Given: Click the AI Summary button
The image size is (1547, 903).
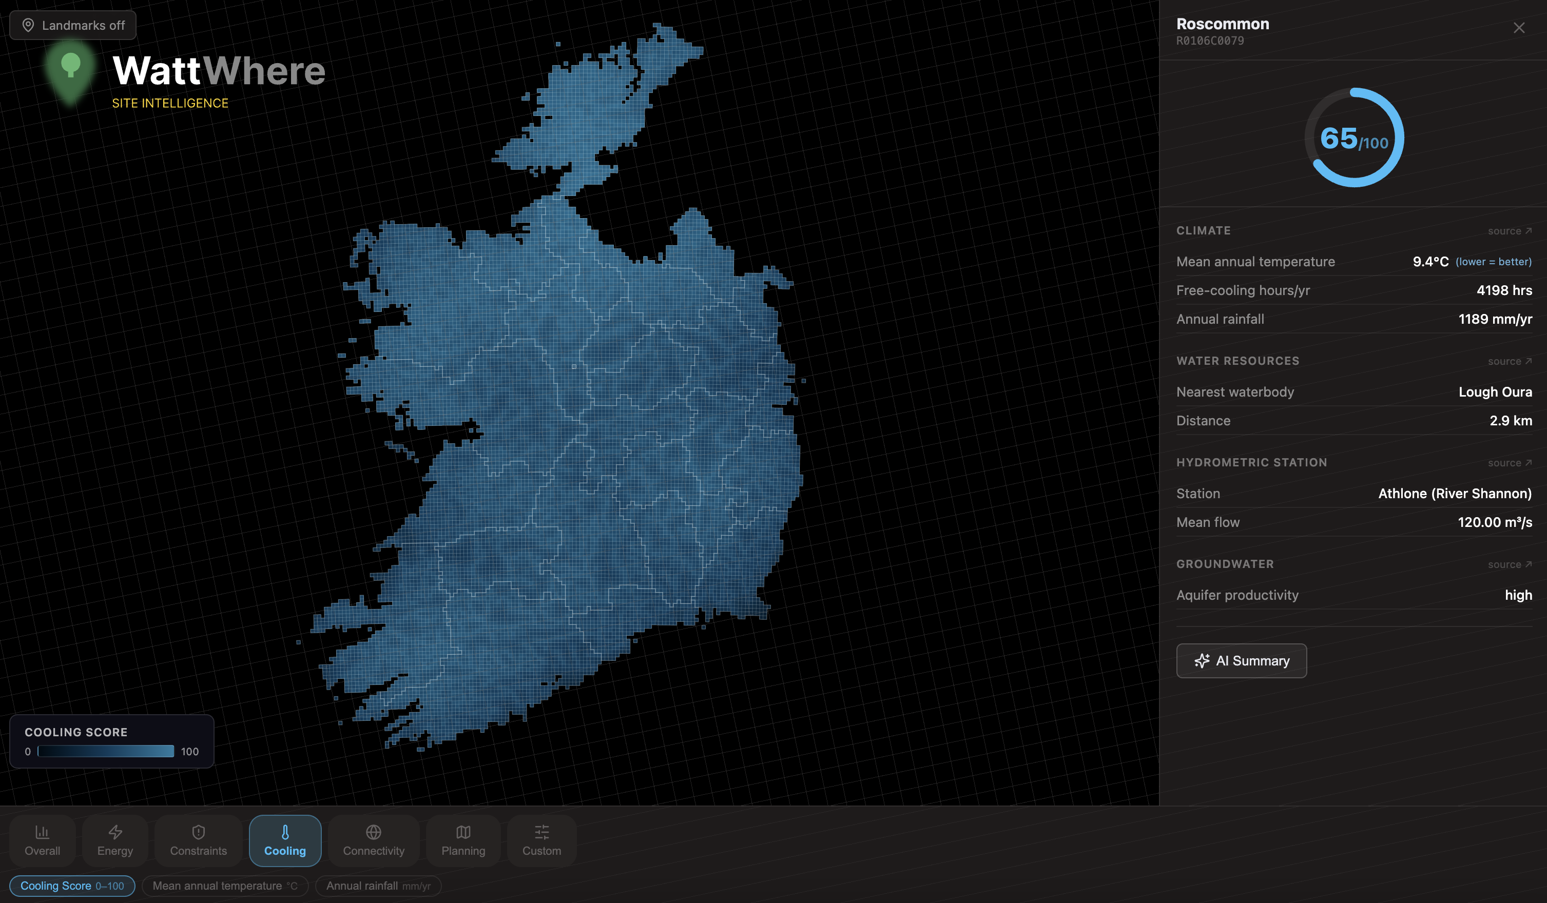Looking at the screenshot, I should pos(1241,661).
